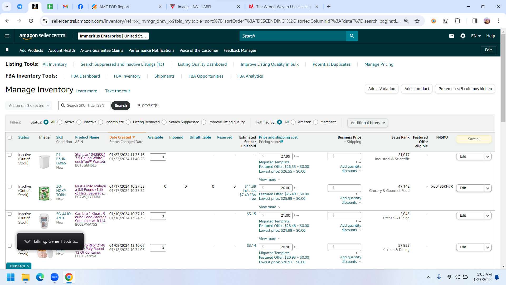
Task: Expand View more for Sterilite pricing
Action: point(270,179)
